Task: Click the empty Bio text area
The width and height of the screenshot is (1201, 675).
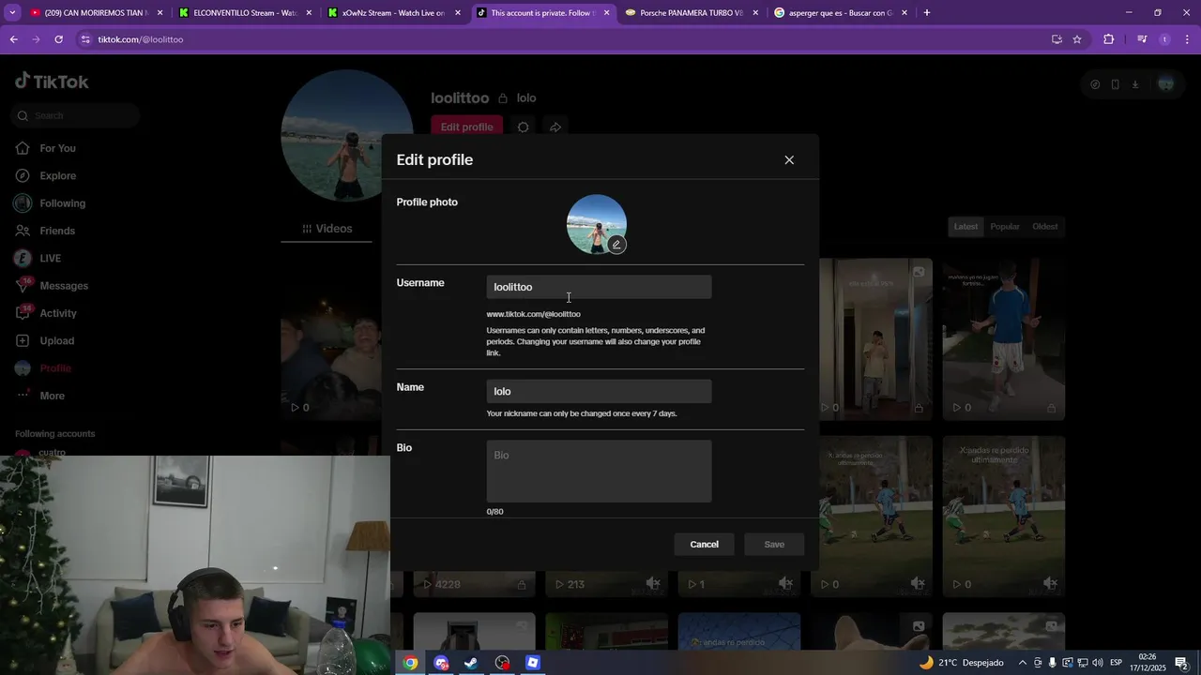Action: [599, 472]
